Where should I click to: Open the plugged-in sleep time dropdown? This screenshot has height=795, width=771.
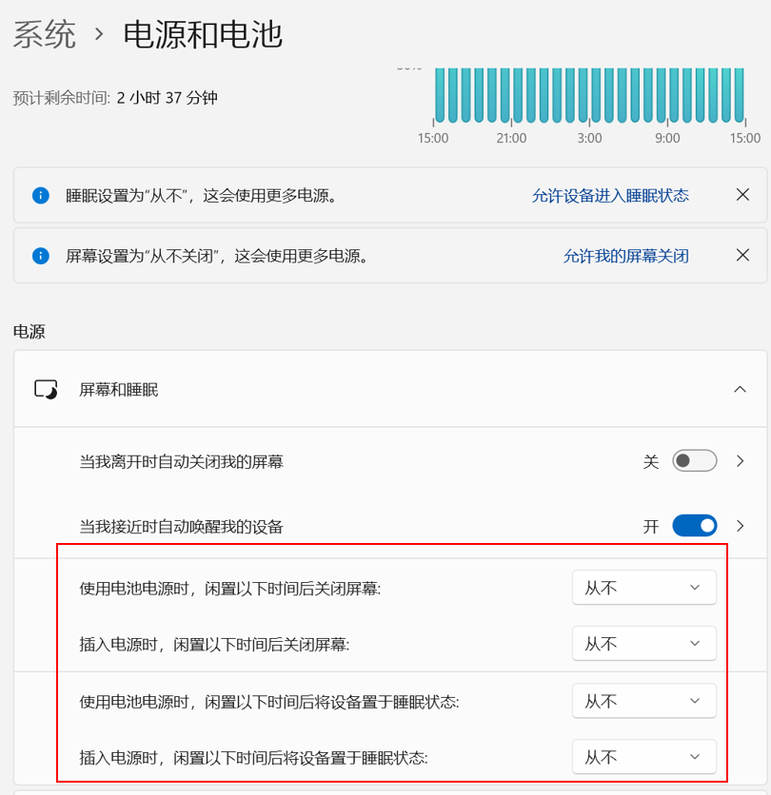point(643,757)
